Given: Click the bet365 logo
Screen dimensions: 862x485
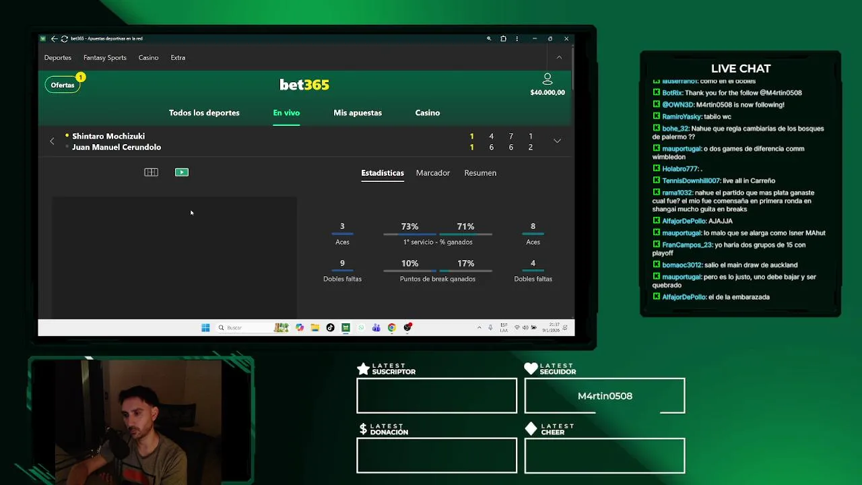Looking at the screenshot, I should (304, 84).
